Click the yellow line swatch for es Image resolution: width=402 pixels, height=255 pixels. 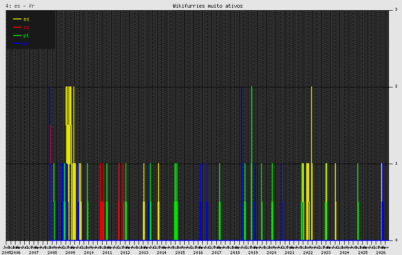tap(17, 19)
